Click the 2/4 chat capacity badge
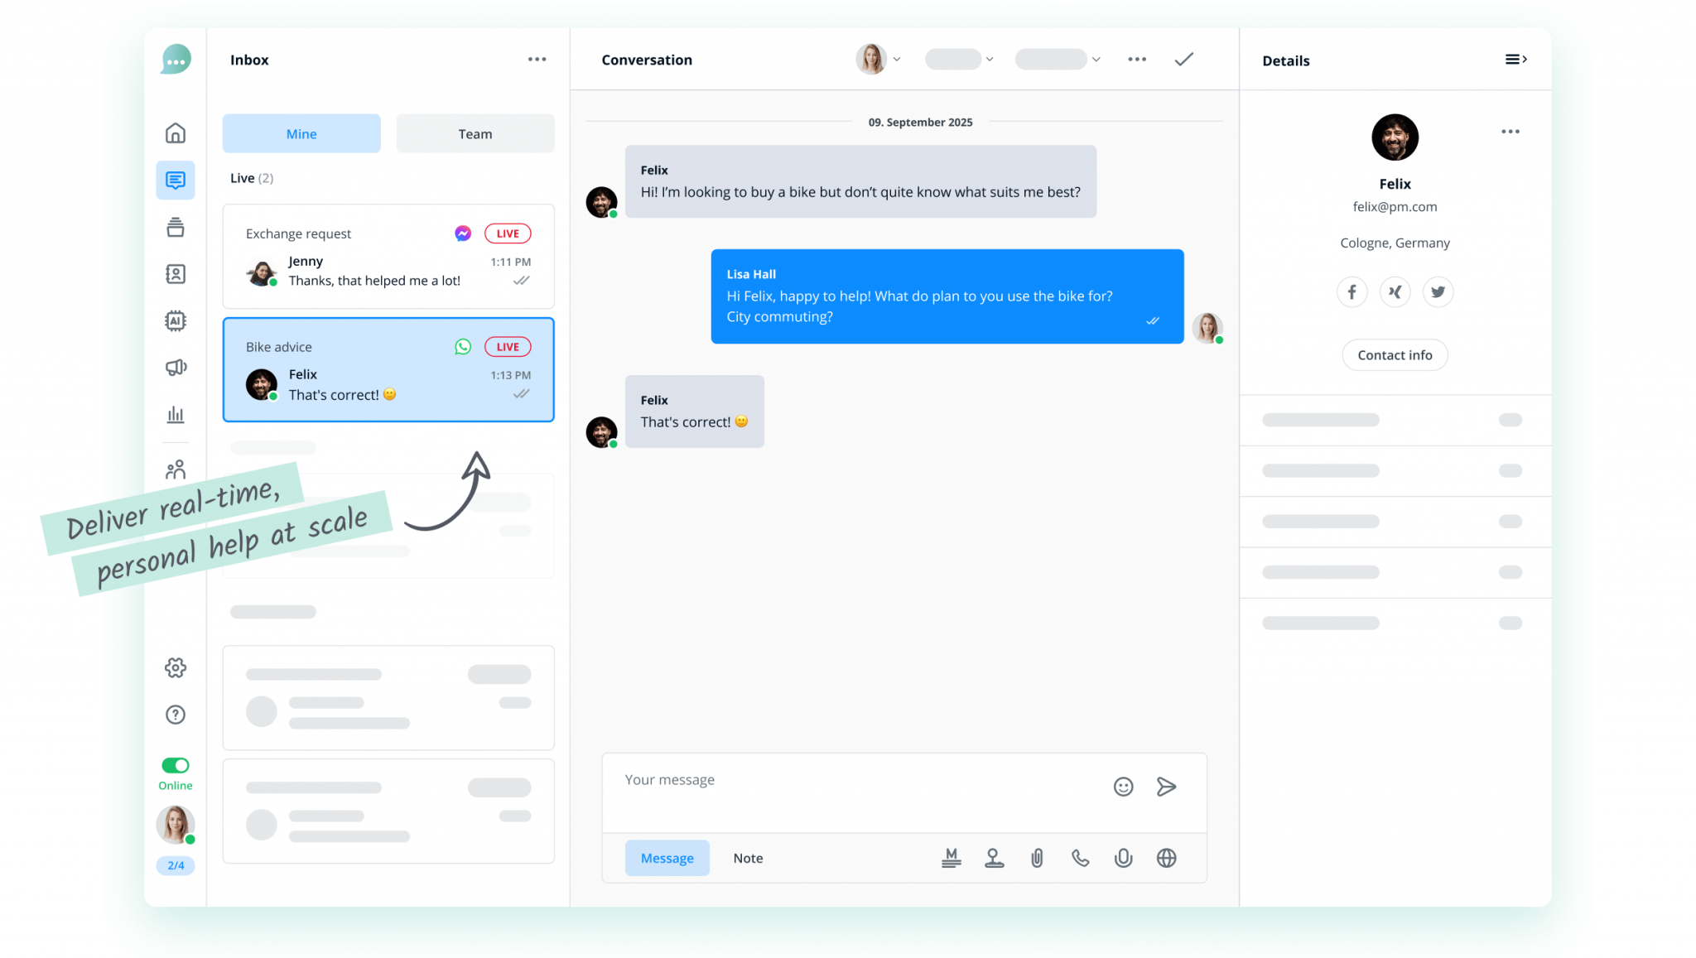Image resolution: width=1696 pixels, height=958 pixels. tap(175, 865)
